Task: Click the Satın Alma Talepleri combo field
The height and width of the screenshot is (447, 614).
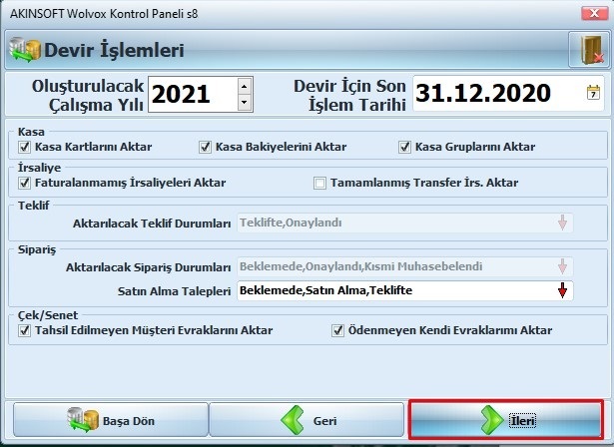Action: 405,290
